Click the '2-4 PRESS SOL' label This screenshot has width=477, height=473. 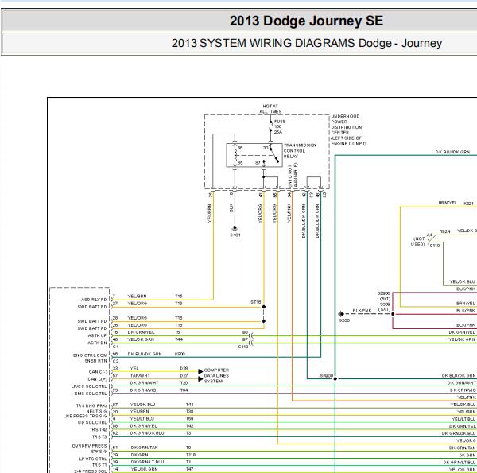[91, 471]
